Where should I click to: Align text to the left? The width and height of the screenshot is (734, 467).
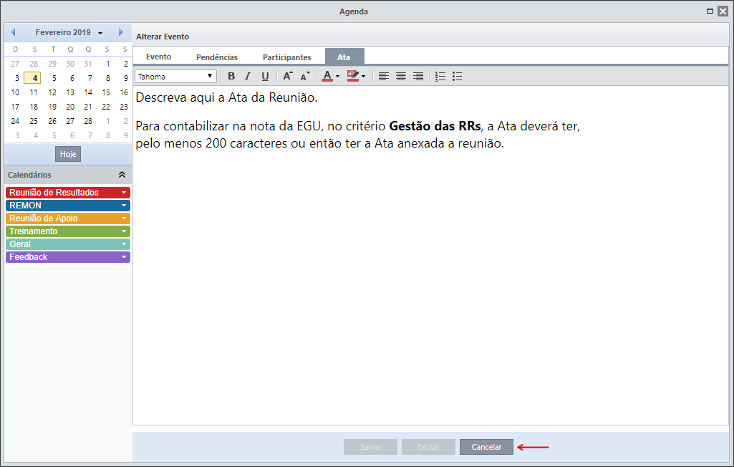click(x=383, y=77)
